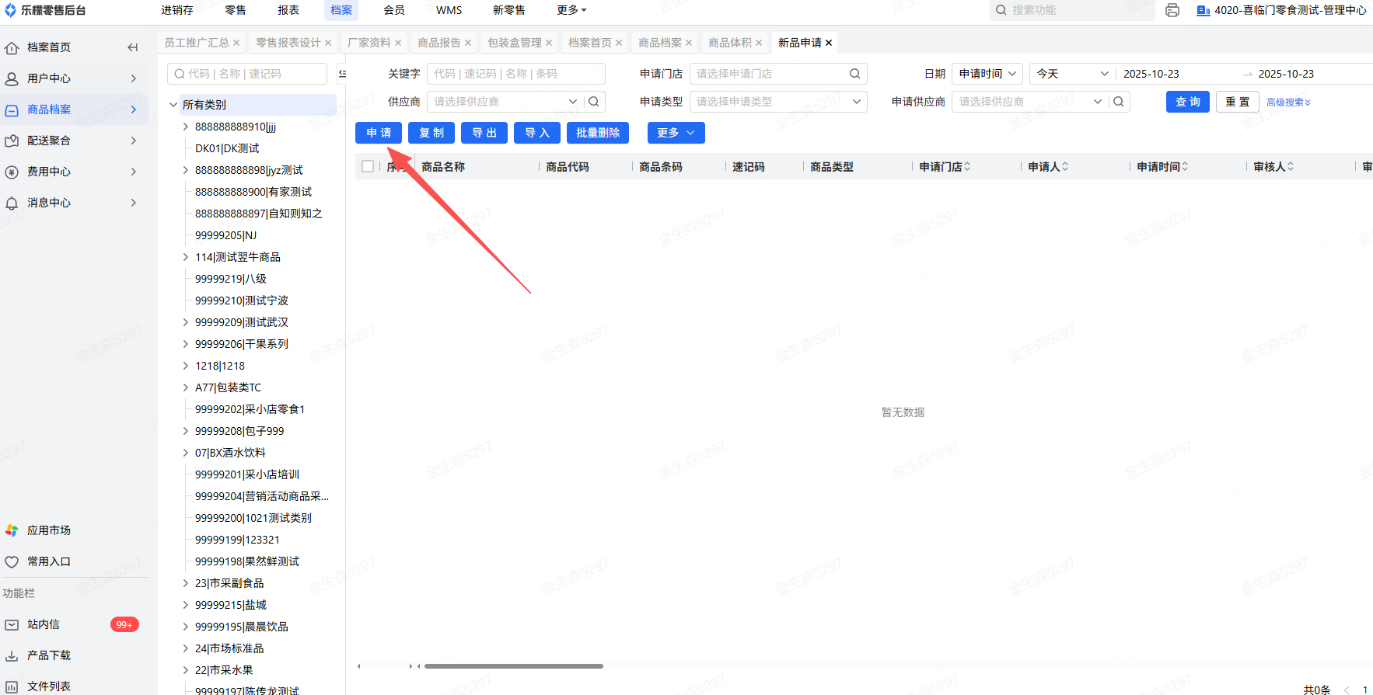Click the search icon in 申请门店 field
The width and height of the screenshot is (1373, 695).
(854, 74)
